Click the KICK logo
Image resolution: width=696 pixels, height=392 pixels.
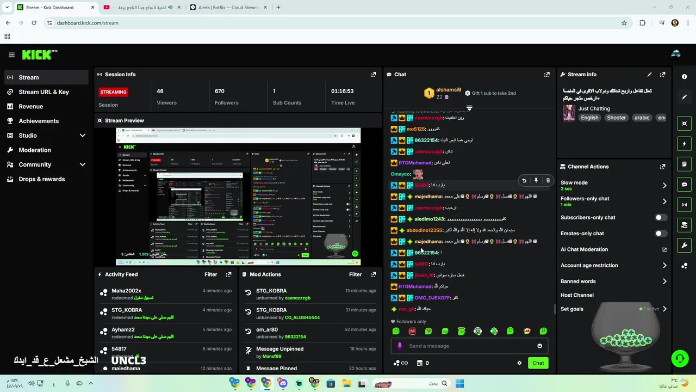coord(40,54)
